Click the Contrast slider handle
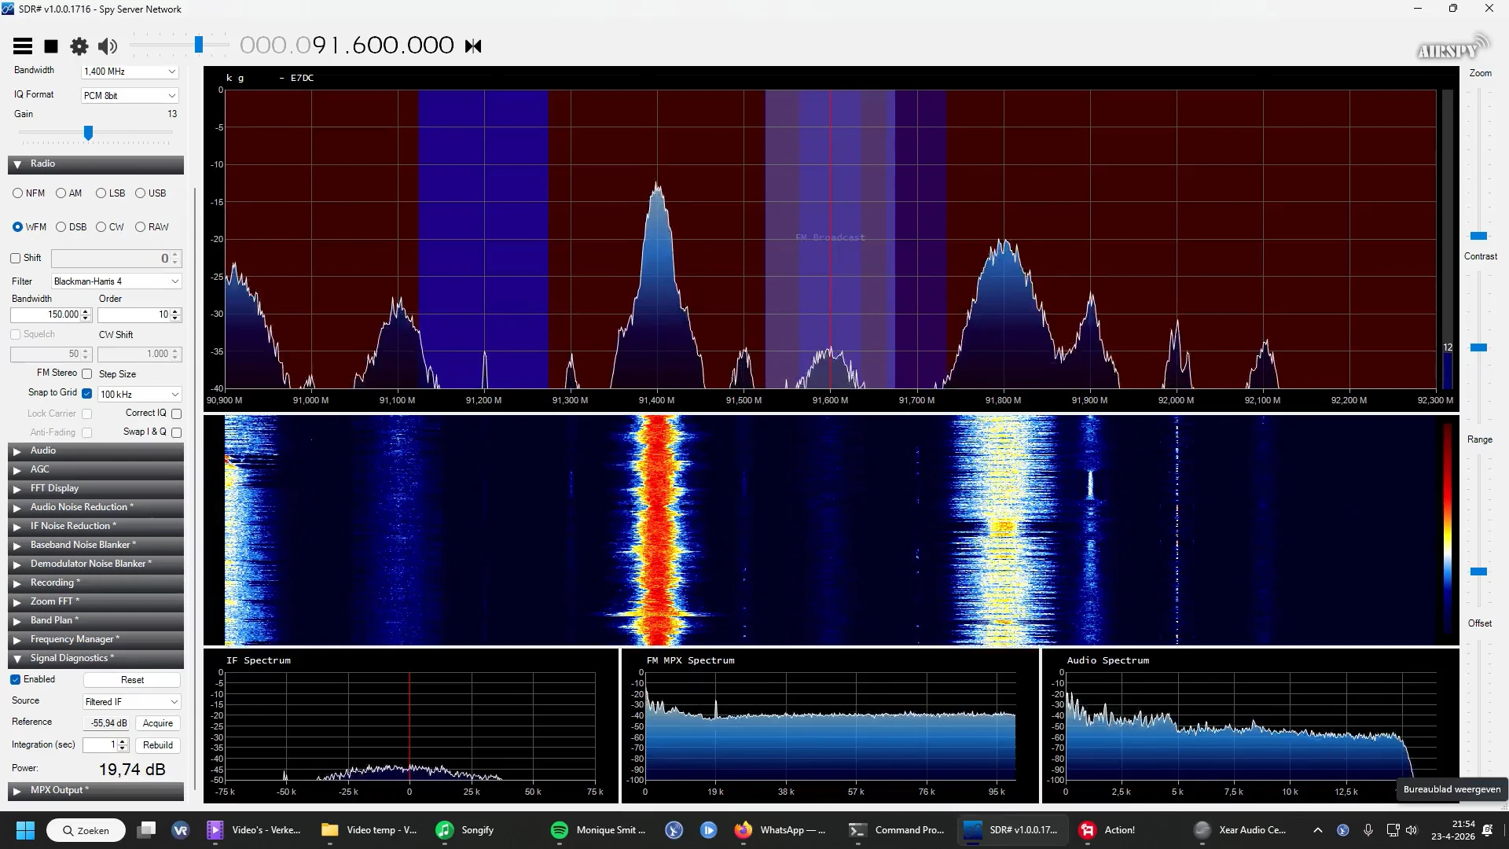The width and height of the screenshot is (1509, 849). (1478, 347)
